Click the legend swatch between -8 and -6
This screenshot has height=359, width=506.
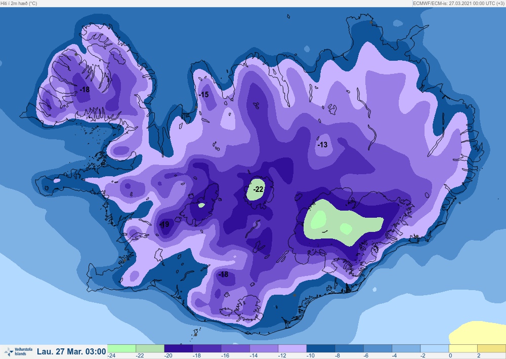point(349,349)
